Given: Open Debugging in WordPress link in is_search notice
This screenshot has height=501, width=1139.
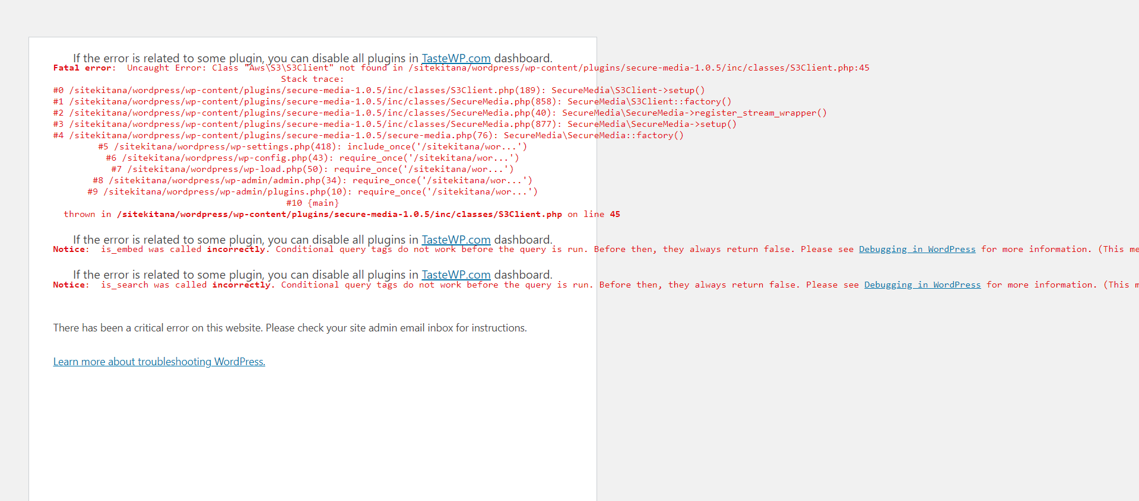Looking at the screenshot, I should [922, 285].
